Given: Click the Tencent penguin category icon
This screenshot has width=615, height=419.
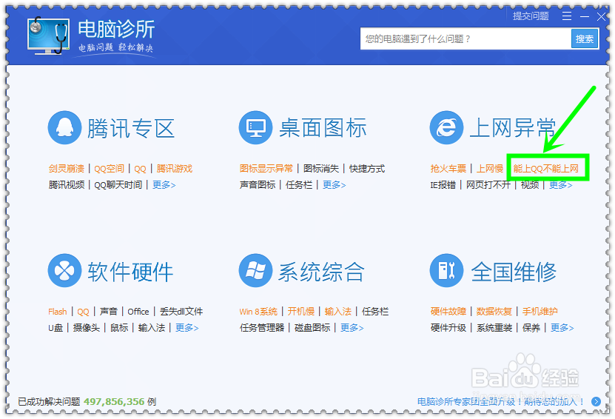Looking at the screenshot, I should [64, 127].
